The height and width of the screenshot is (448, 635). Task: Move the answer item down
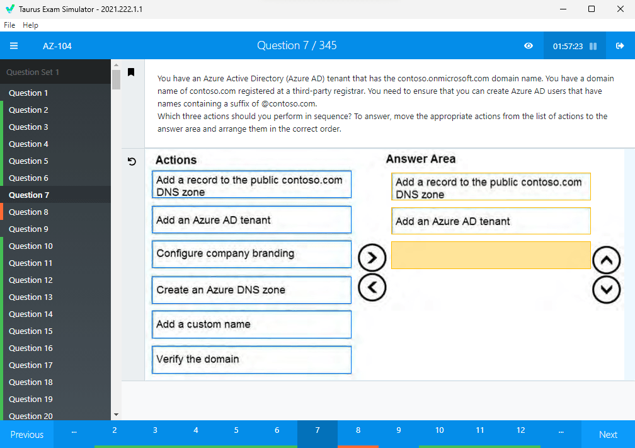coord(606,290)
